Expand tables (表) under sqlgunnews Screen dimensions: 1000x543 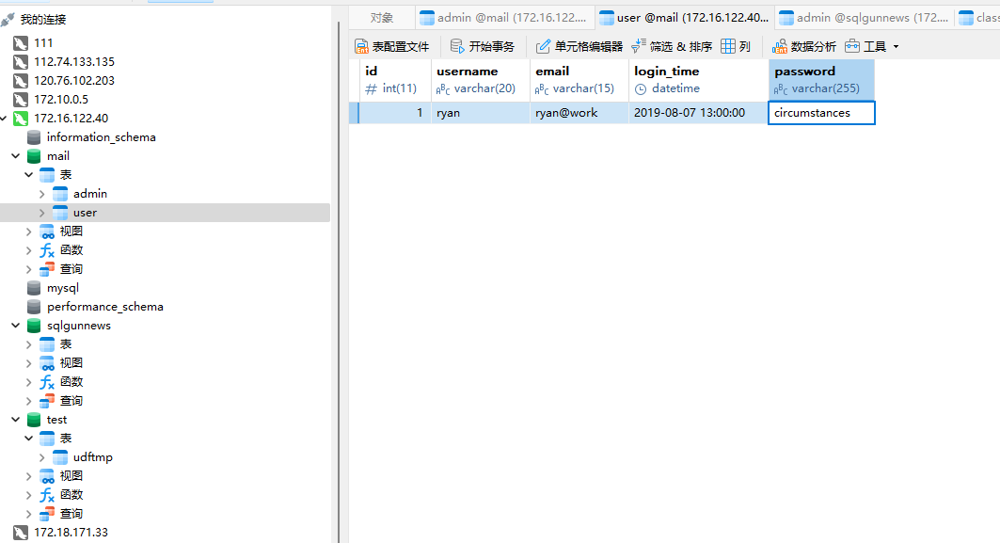point(29,343)
